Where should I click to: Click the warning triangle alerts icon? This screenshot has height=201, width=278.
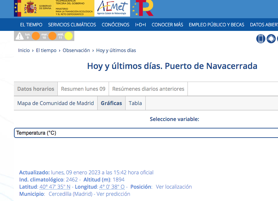[x=19, y=36]
